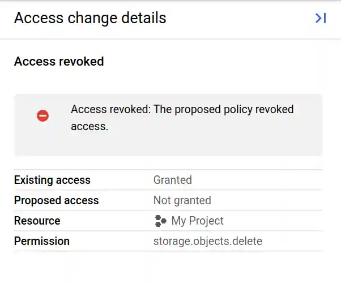This screenshot has width=341, height=284.
Task: Click the project icon beside My Project
Action: (x=160, y=221)
